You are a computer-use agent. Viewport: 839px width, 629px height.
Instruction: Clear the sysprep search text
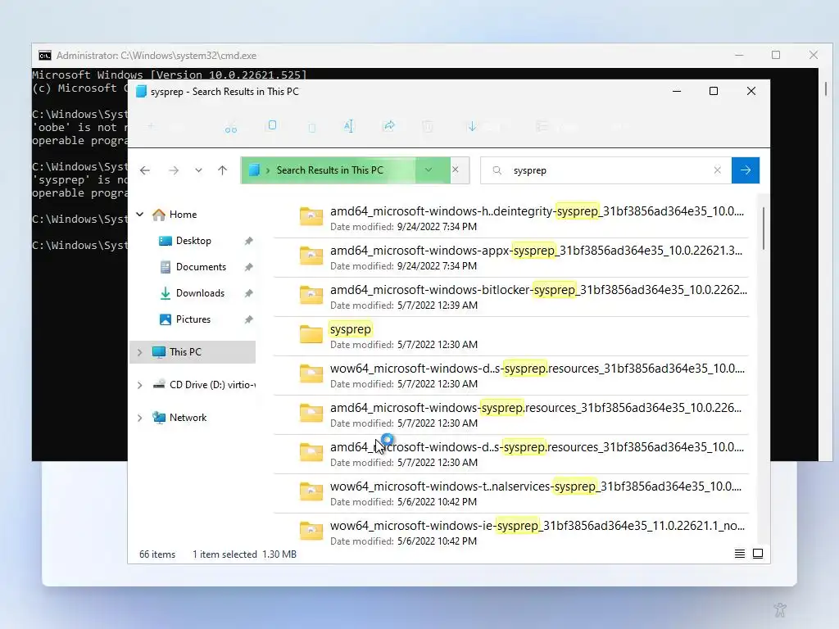tap(718, 170)
